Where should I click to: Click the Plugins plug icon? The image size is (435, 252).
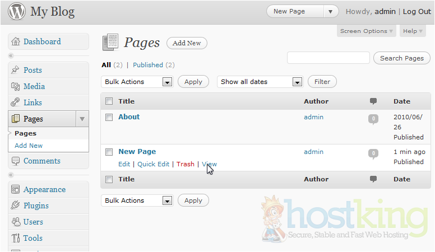pos(16,206)
